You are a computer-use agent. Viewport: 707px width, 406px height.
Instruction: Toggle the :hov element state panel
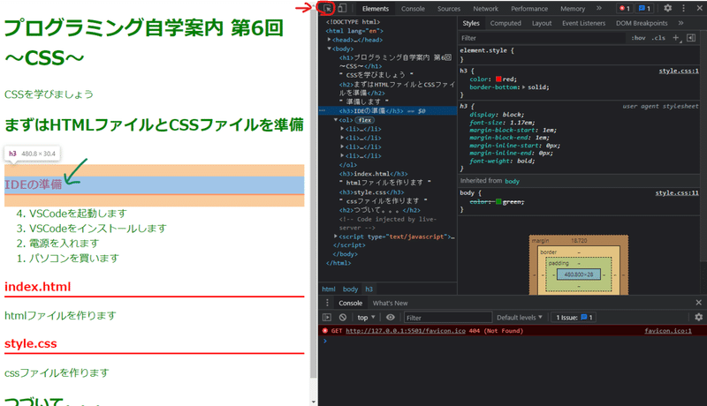point(638,38)
